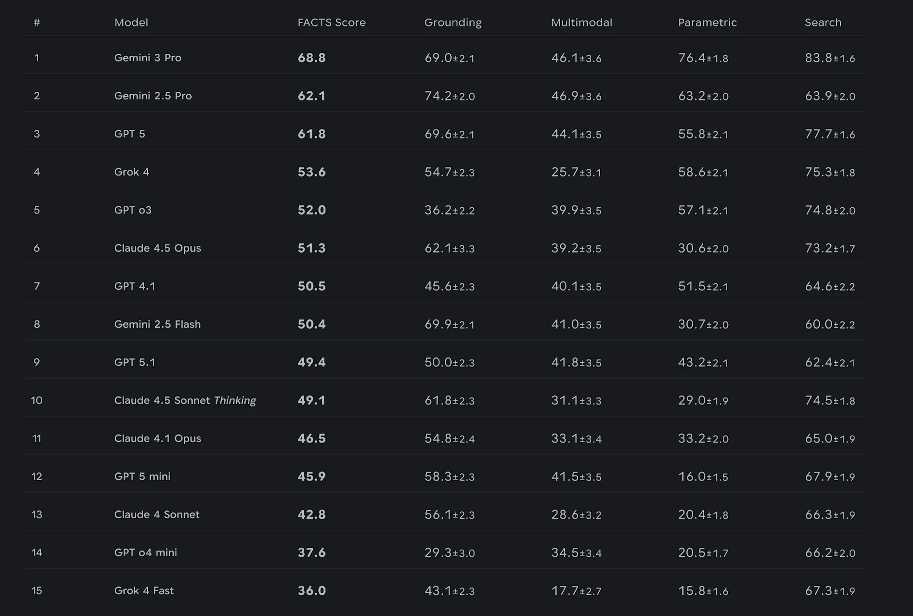Click the GPT 5 model name

coord(129,134)
